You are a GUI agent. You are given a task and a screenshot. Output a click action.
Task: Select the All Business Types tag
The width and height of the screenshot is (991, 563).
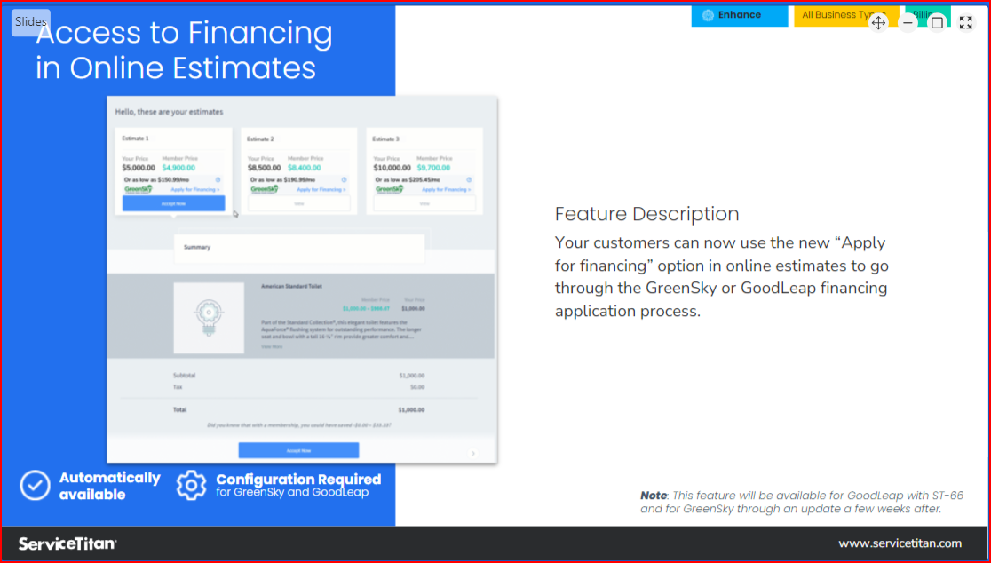point(845,15)
